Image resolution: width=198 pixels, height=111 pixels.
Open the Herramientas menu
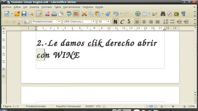[x=72, y=7]
